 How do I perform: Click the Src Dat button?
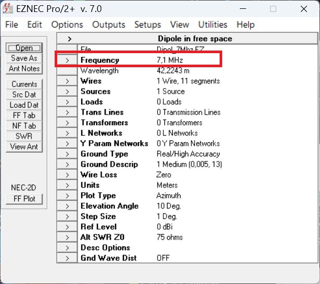(x=24, y=94)
